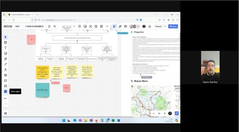
Task: Expand the collapsed toolbar chevron arrow
Action: [x=74, y=26]
